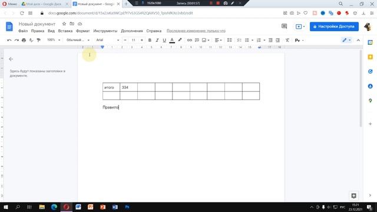Star the document Новый документ

pyautogui.click(x=64, y=24)
